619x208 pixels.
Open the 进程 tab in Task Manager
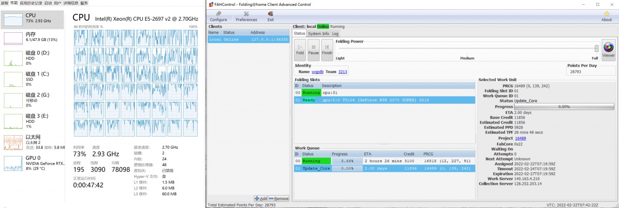[x=5, y=3]
